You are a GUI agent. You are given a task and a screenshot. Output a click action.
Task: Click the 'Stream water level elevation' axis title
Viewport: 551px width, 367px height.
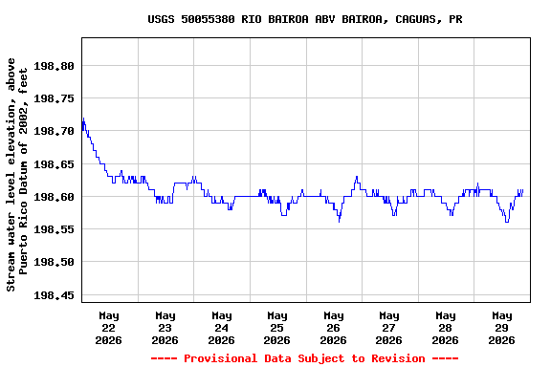pos(16,175)
